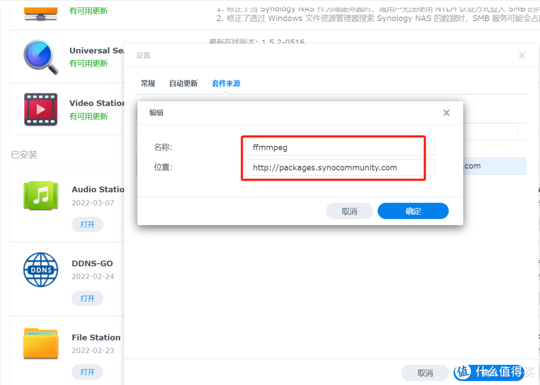The image size is (540, 385).
Task: Click the date 2022-02-24 under DDNS-GO
Action: click(92, 276)
